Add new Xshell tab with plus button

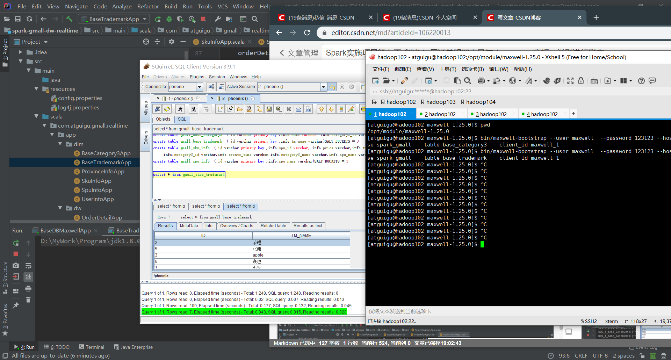(x=573, y=114)
